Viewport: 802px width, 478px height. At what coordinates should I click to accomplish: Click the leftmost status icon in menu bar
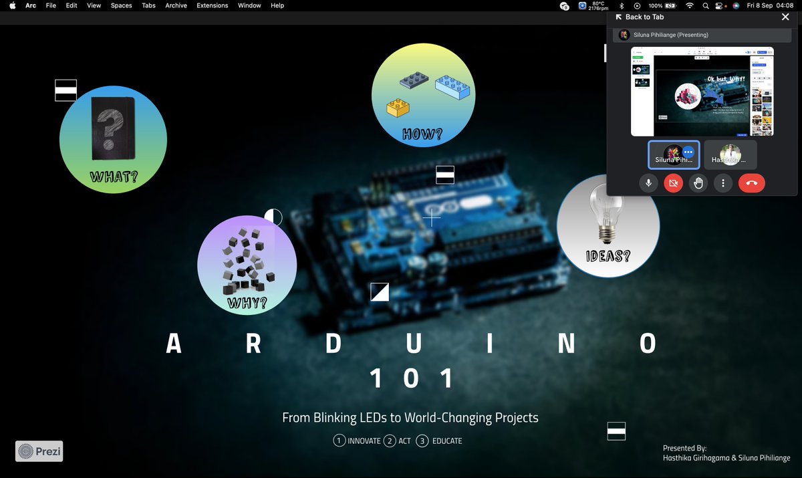pos(565,5)
